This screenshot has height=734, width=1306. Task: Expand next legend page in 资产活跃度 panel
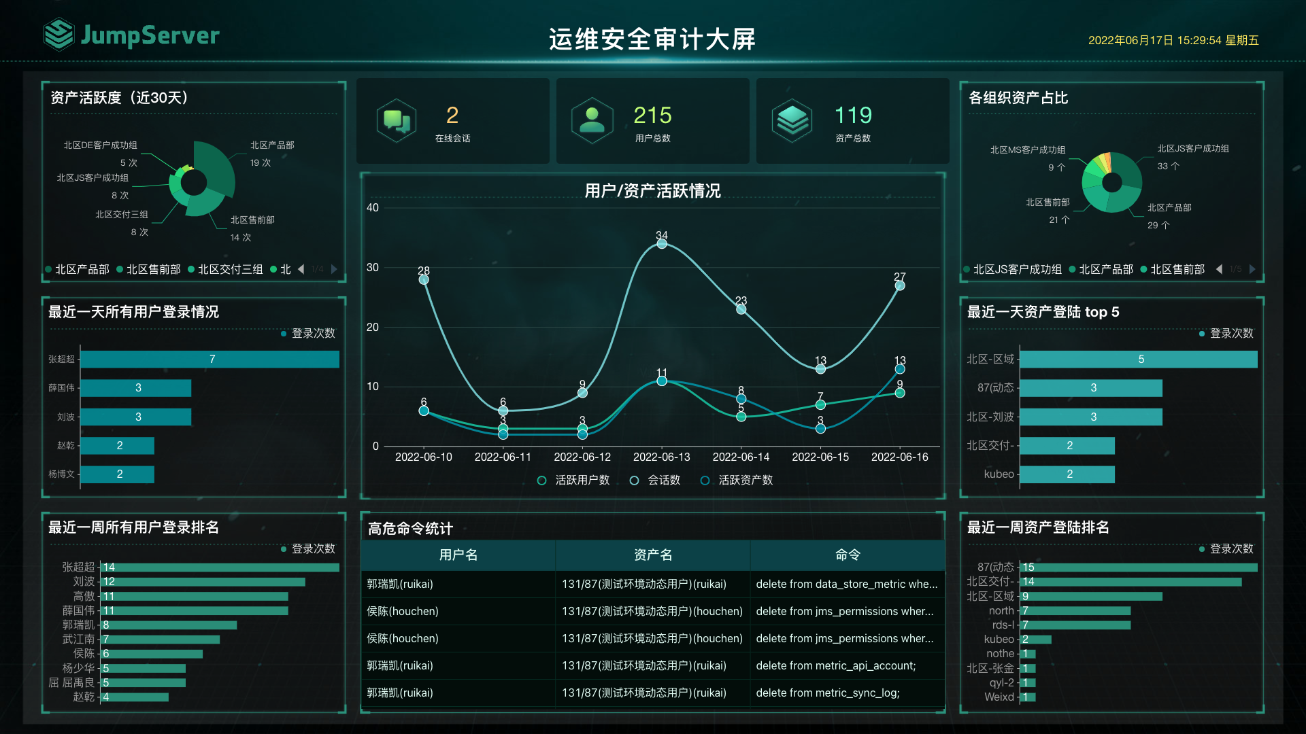pyautogui.click(x=333, y=269)
